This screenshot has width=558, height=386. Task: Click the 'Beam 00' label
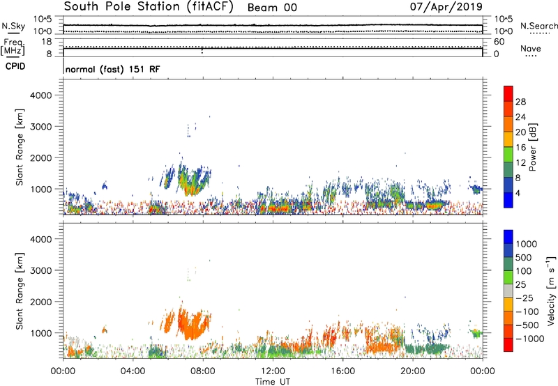272,8
